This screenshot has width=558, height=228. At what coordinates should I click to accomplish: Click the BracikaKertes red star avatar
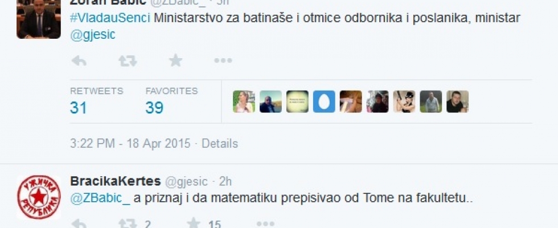[x=39, y=197]
